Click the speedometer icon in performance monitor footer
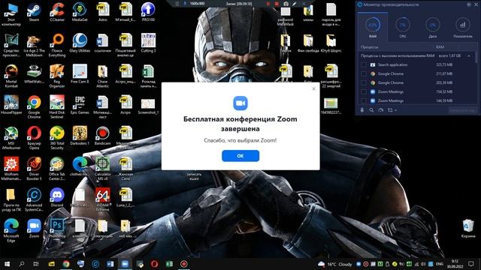481x270 pixels. 381,110
